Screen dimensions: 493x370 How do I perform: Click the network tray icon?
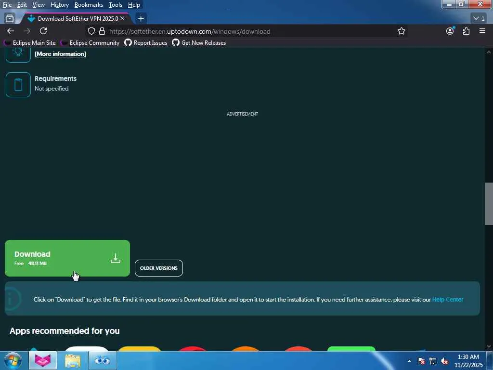coord(433,361)
